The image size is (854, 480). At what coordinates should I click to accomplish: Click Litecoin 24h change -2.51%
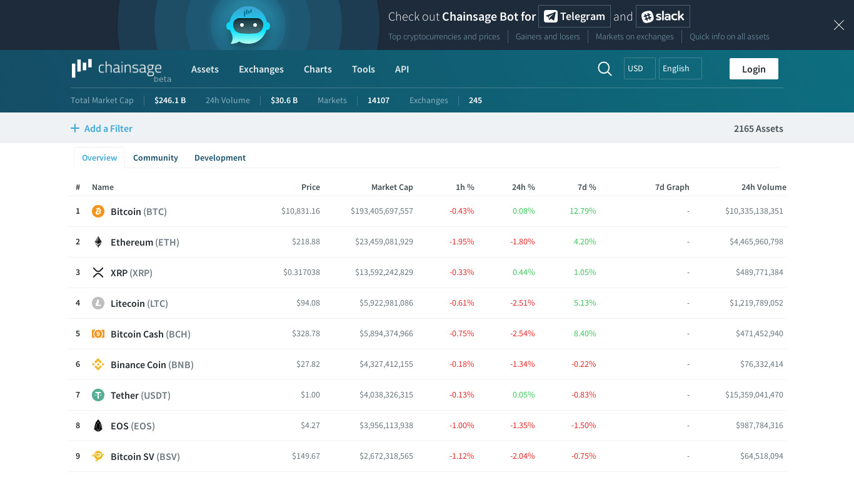coord(522,303)
